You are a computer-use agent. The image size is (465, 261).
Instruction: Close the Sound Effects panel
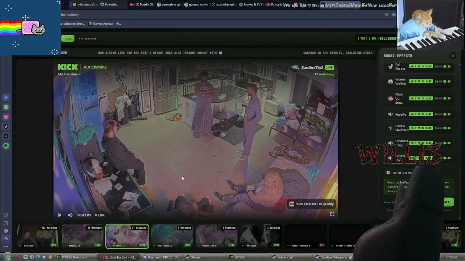[x=453, y=56]
